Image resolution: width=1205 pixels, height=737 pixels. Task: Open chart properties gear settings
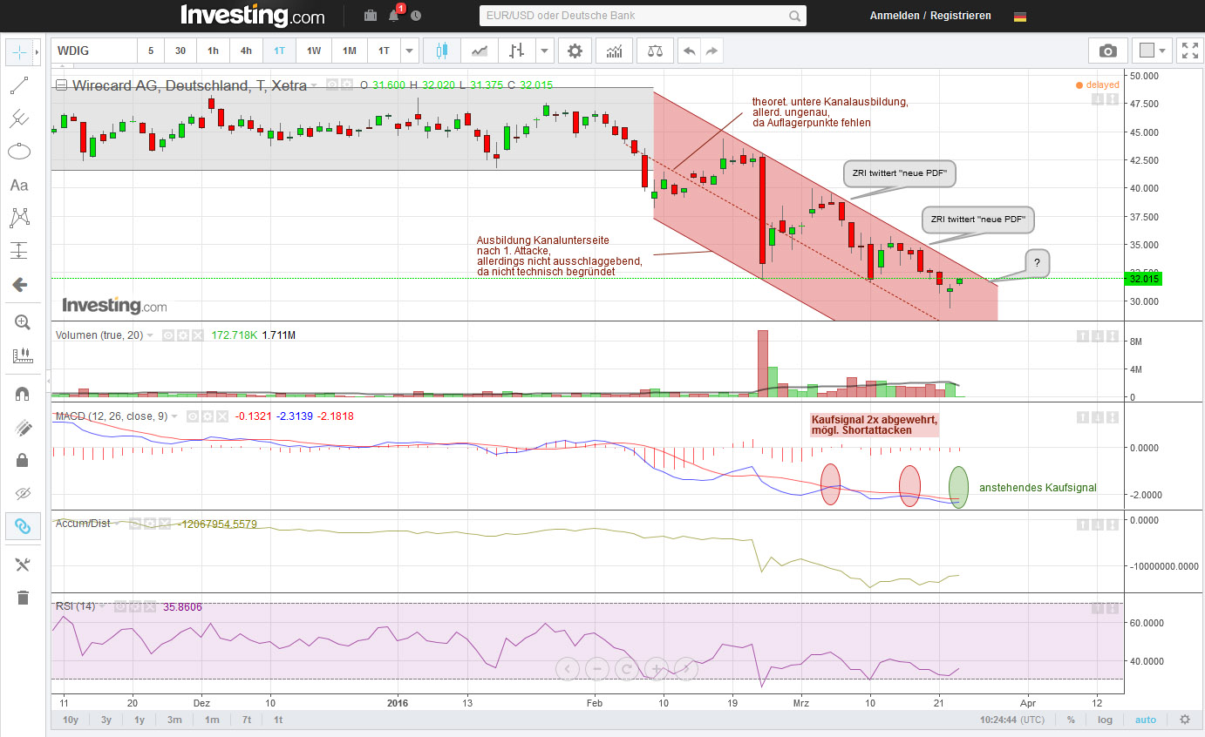point(575,51)
